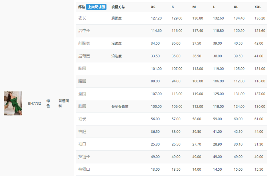Select the 拉链长 row label
This screenshot has height=176, width=267.
(84, 157)
